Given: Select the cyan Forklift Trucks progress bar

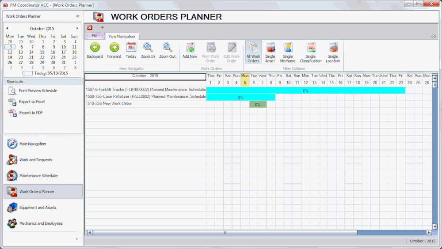Looking at the screenshot, I should pos(305,91).
